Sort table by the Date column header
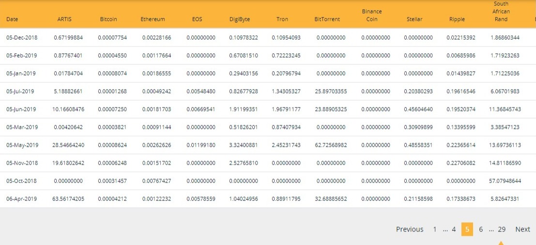The height and width of the screenshot is (245, 536). [12, 19]
